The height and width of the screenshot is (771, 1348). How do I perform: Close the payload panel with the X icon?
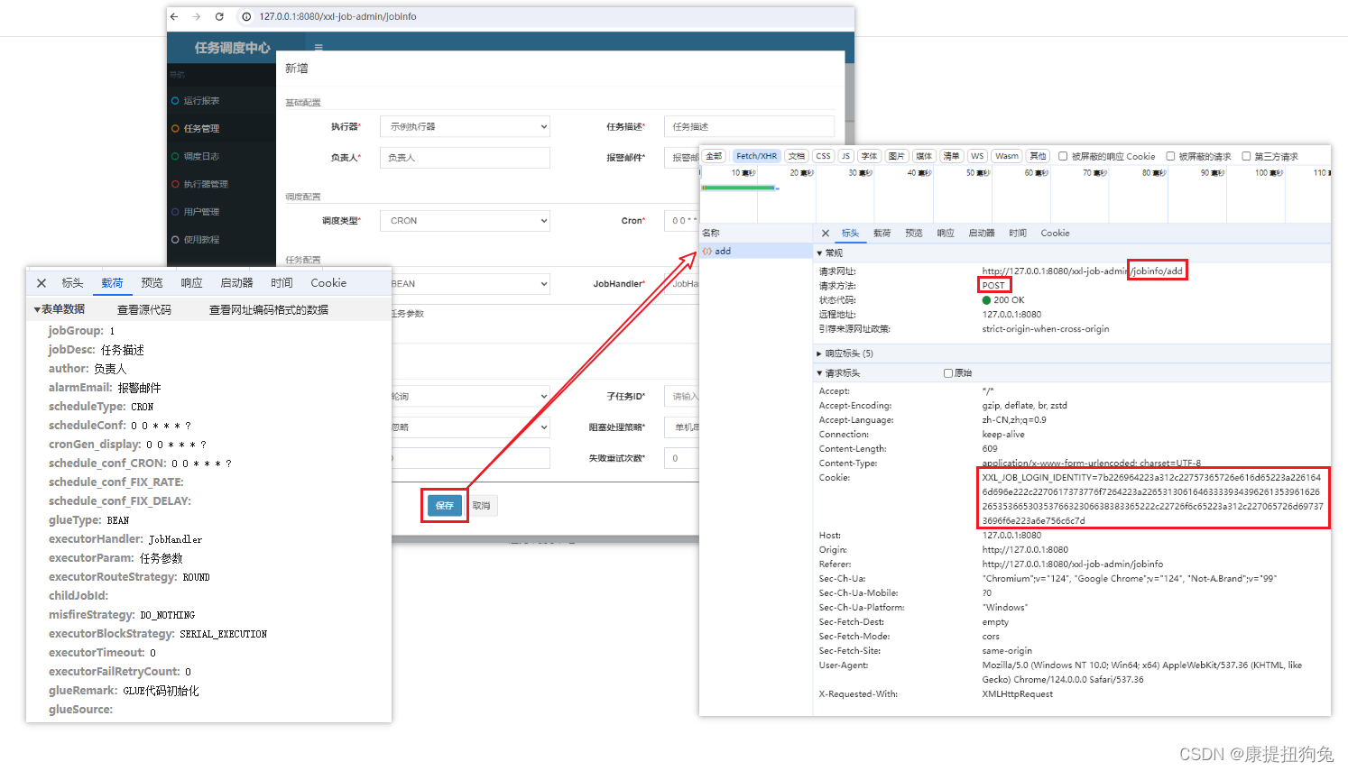(42, 283)
